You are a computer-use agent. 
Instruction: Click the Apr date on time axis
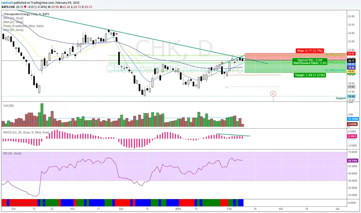coord(337,209)
